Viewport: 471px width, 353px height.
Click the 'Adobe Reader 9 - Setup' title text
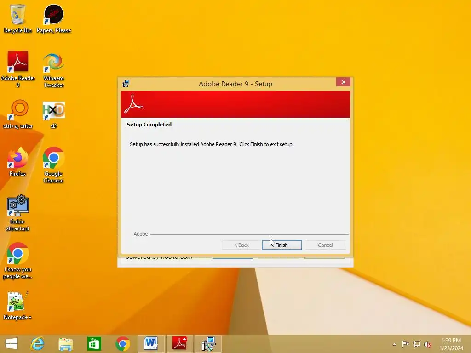point(235,84)
